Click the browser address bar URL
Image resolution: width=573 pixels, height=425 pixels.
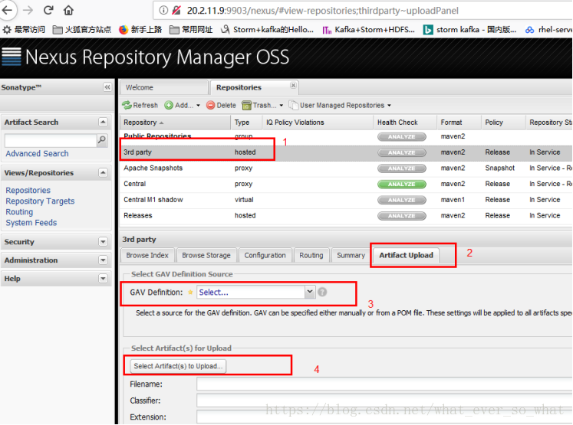click(x=323, y=11)
